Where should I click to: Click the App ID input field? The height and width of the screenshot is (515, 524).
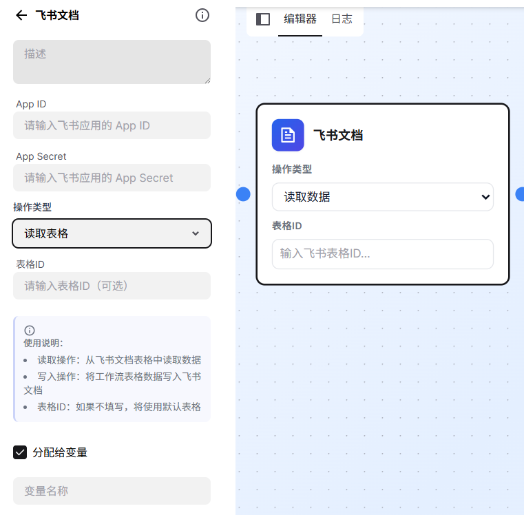pos(112,126)
